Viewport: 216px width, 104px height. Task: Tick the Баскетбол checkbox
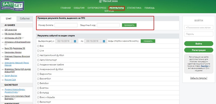click(x=38, y=79)
